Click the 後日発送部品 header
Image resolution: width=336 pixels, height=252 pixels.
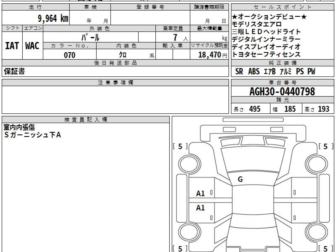click(115, 63)
